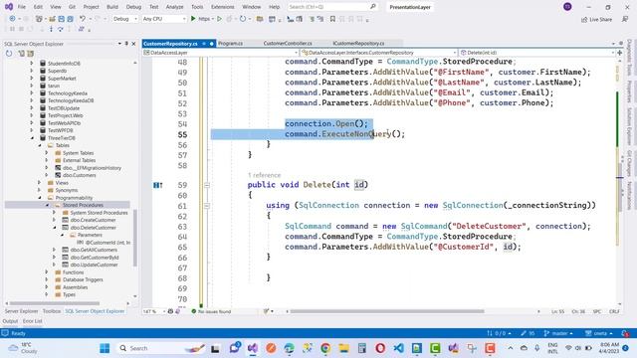Open Visual Studio app in taskbar
The height and width of the screenshot is (358, 637).
252,348
